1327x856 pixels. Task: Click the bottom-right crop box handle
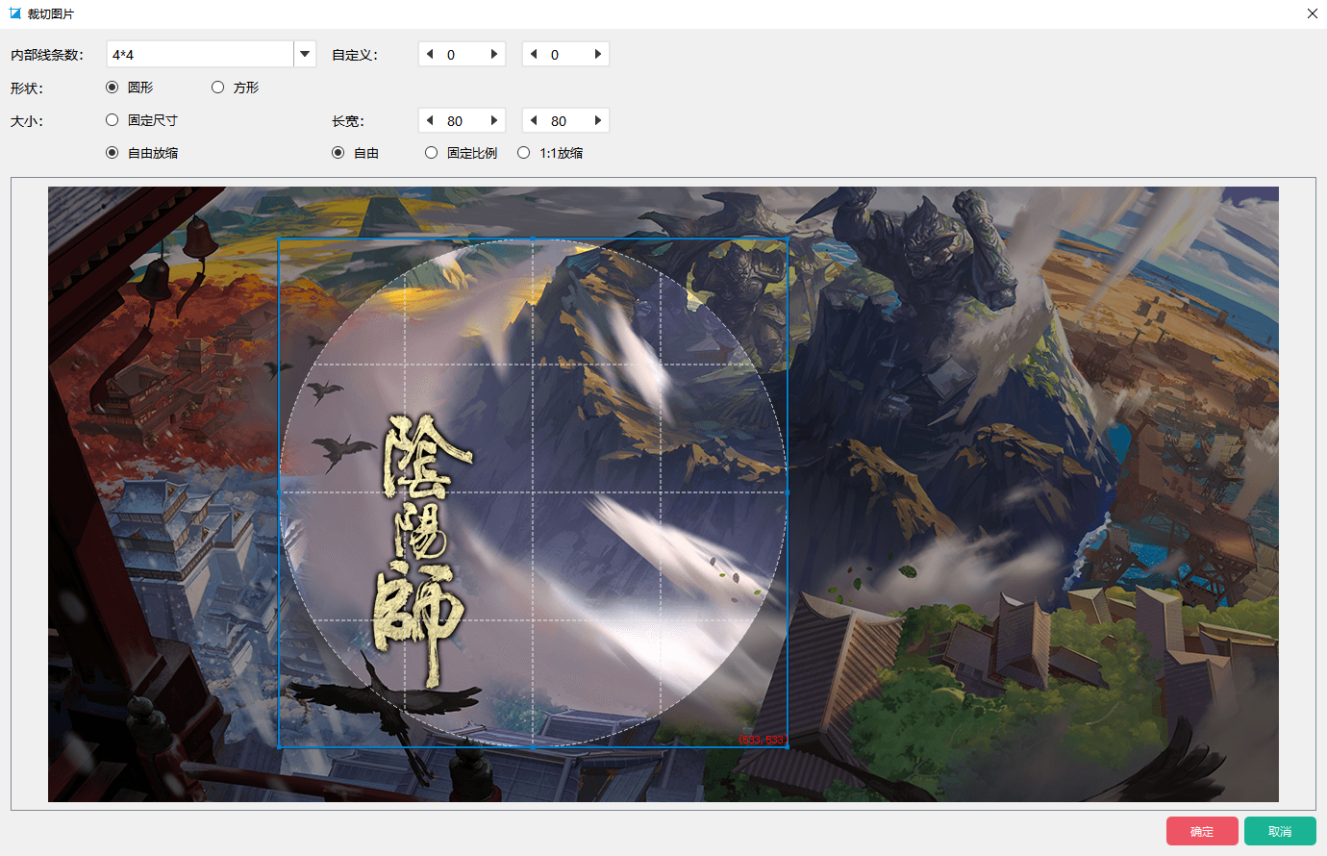click(788, 746)
